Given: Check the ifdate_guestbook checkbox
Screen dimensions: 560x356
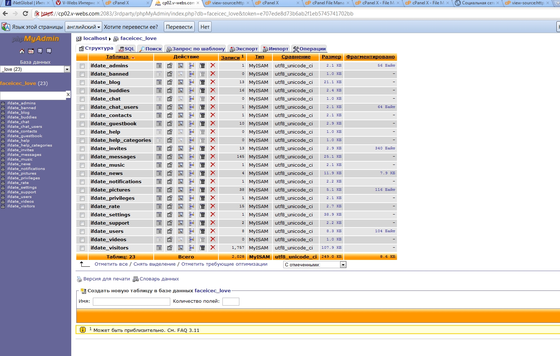Looking at the screenshot, I should (82, 124).
